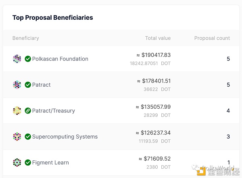Open the Polkascan Foundation beneficiary link

60,59
